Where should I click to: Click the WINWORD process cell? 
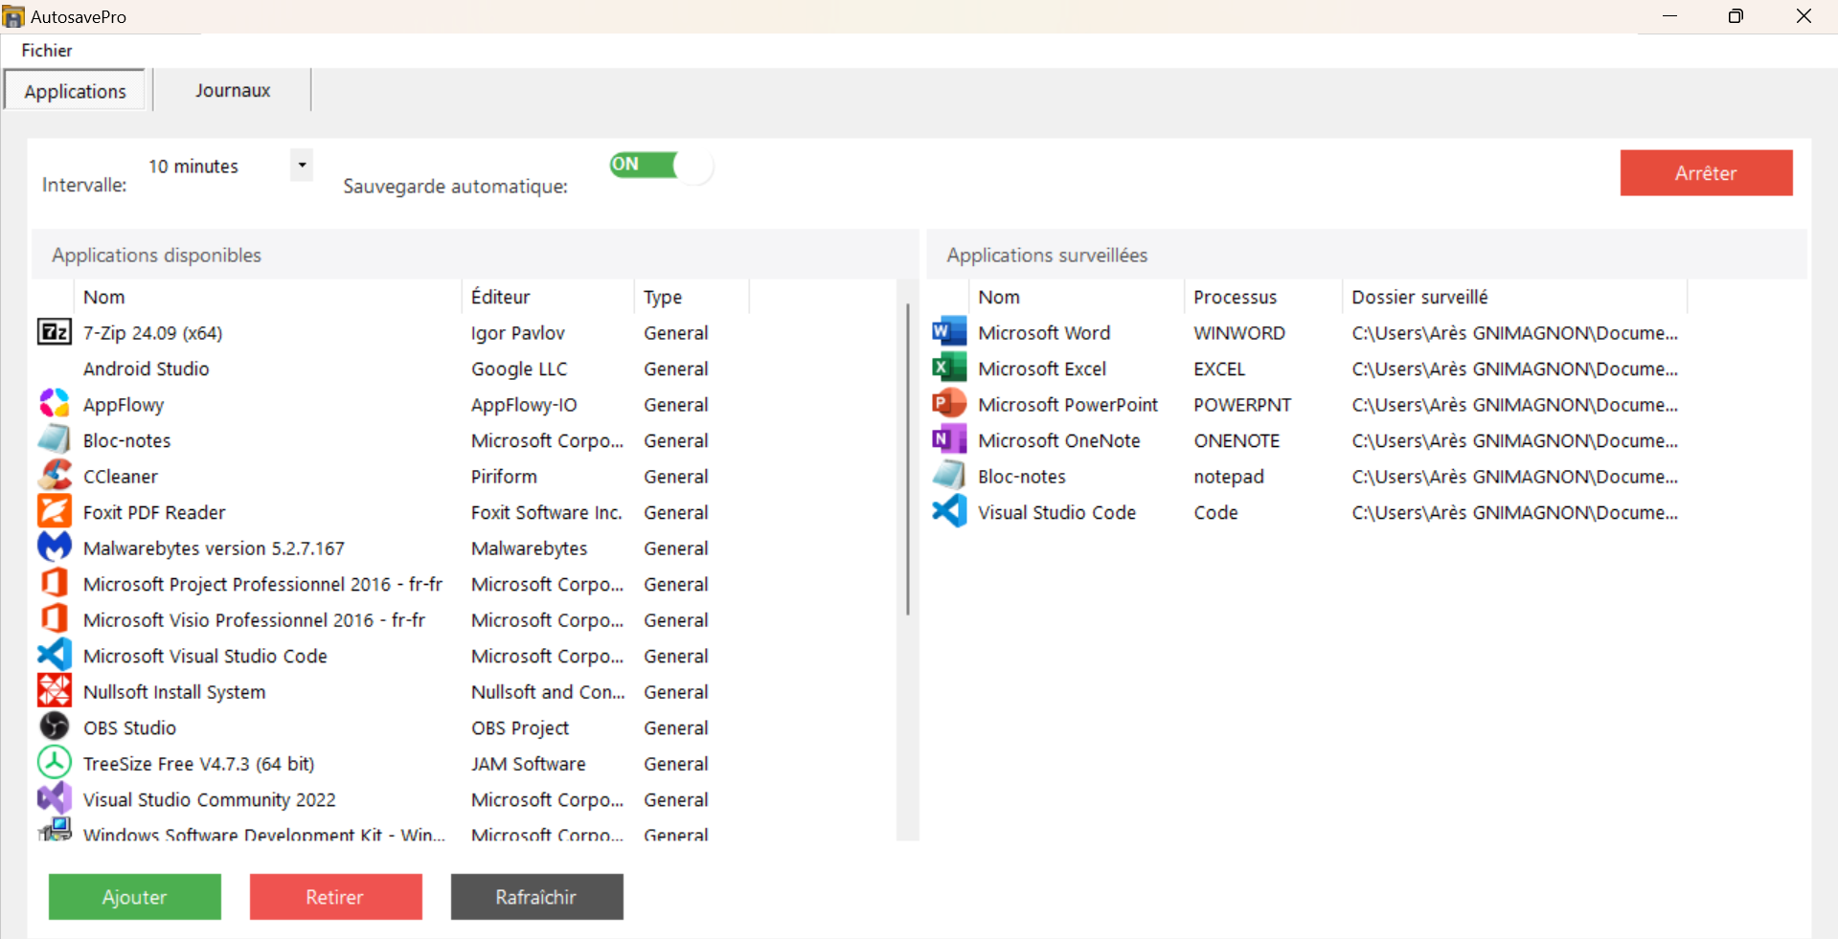tap(1239, 332)
